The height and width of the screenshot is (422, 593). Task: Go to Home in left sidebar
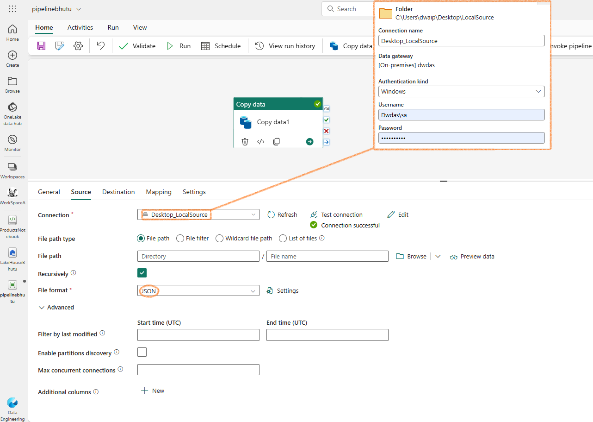[12, 32]
